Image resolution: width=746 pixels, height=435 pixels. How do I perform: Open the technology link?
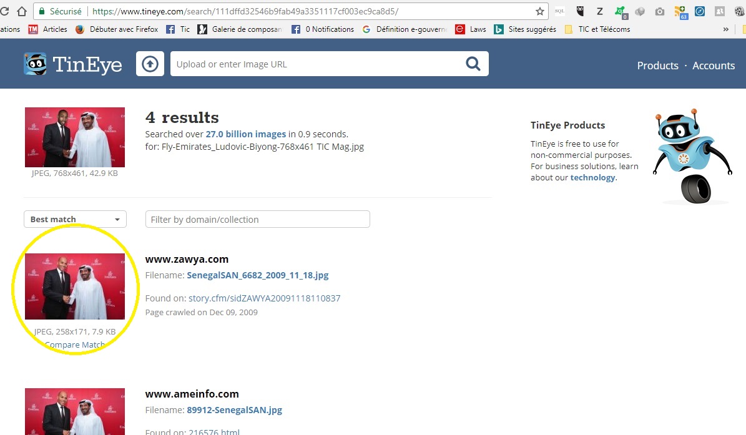pyautogui.click(x=592, y=177)
